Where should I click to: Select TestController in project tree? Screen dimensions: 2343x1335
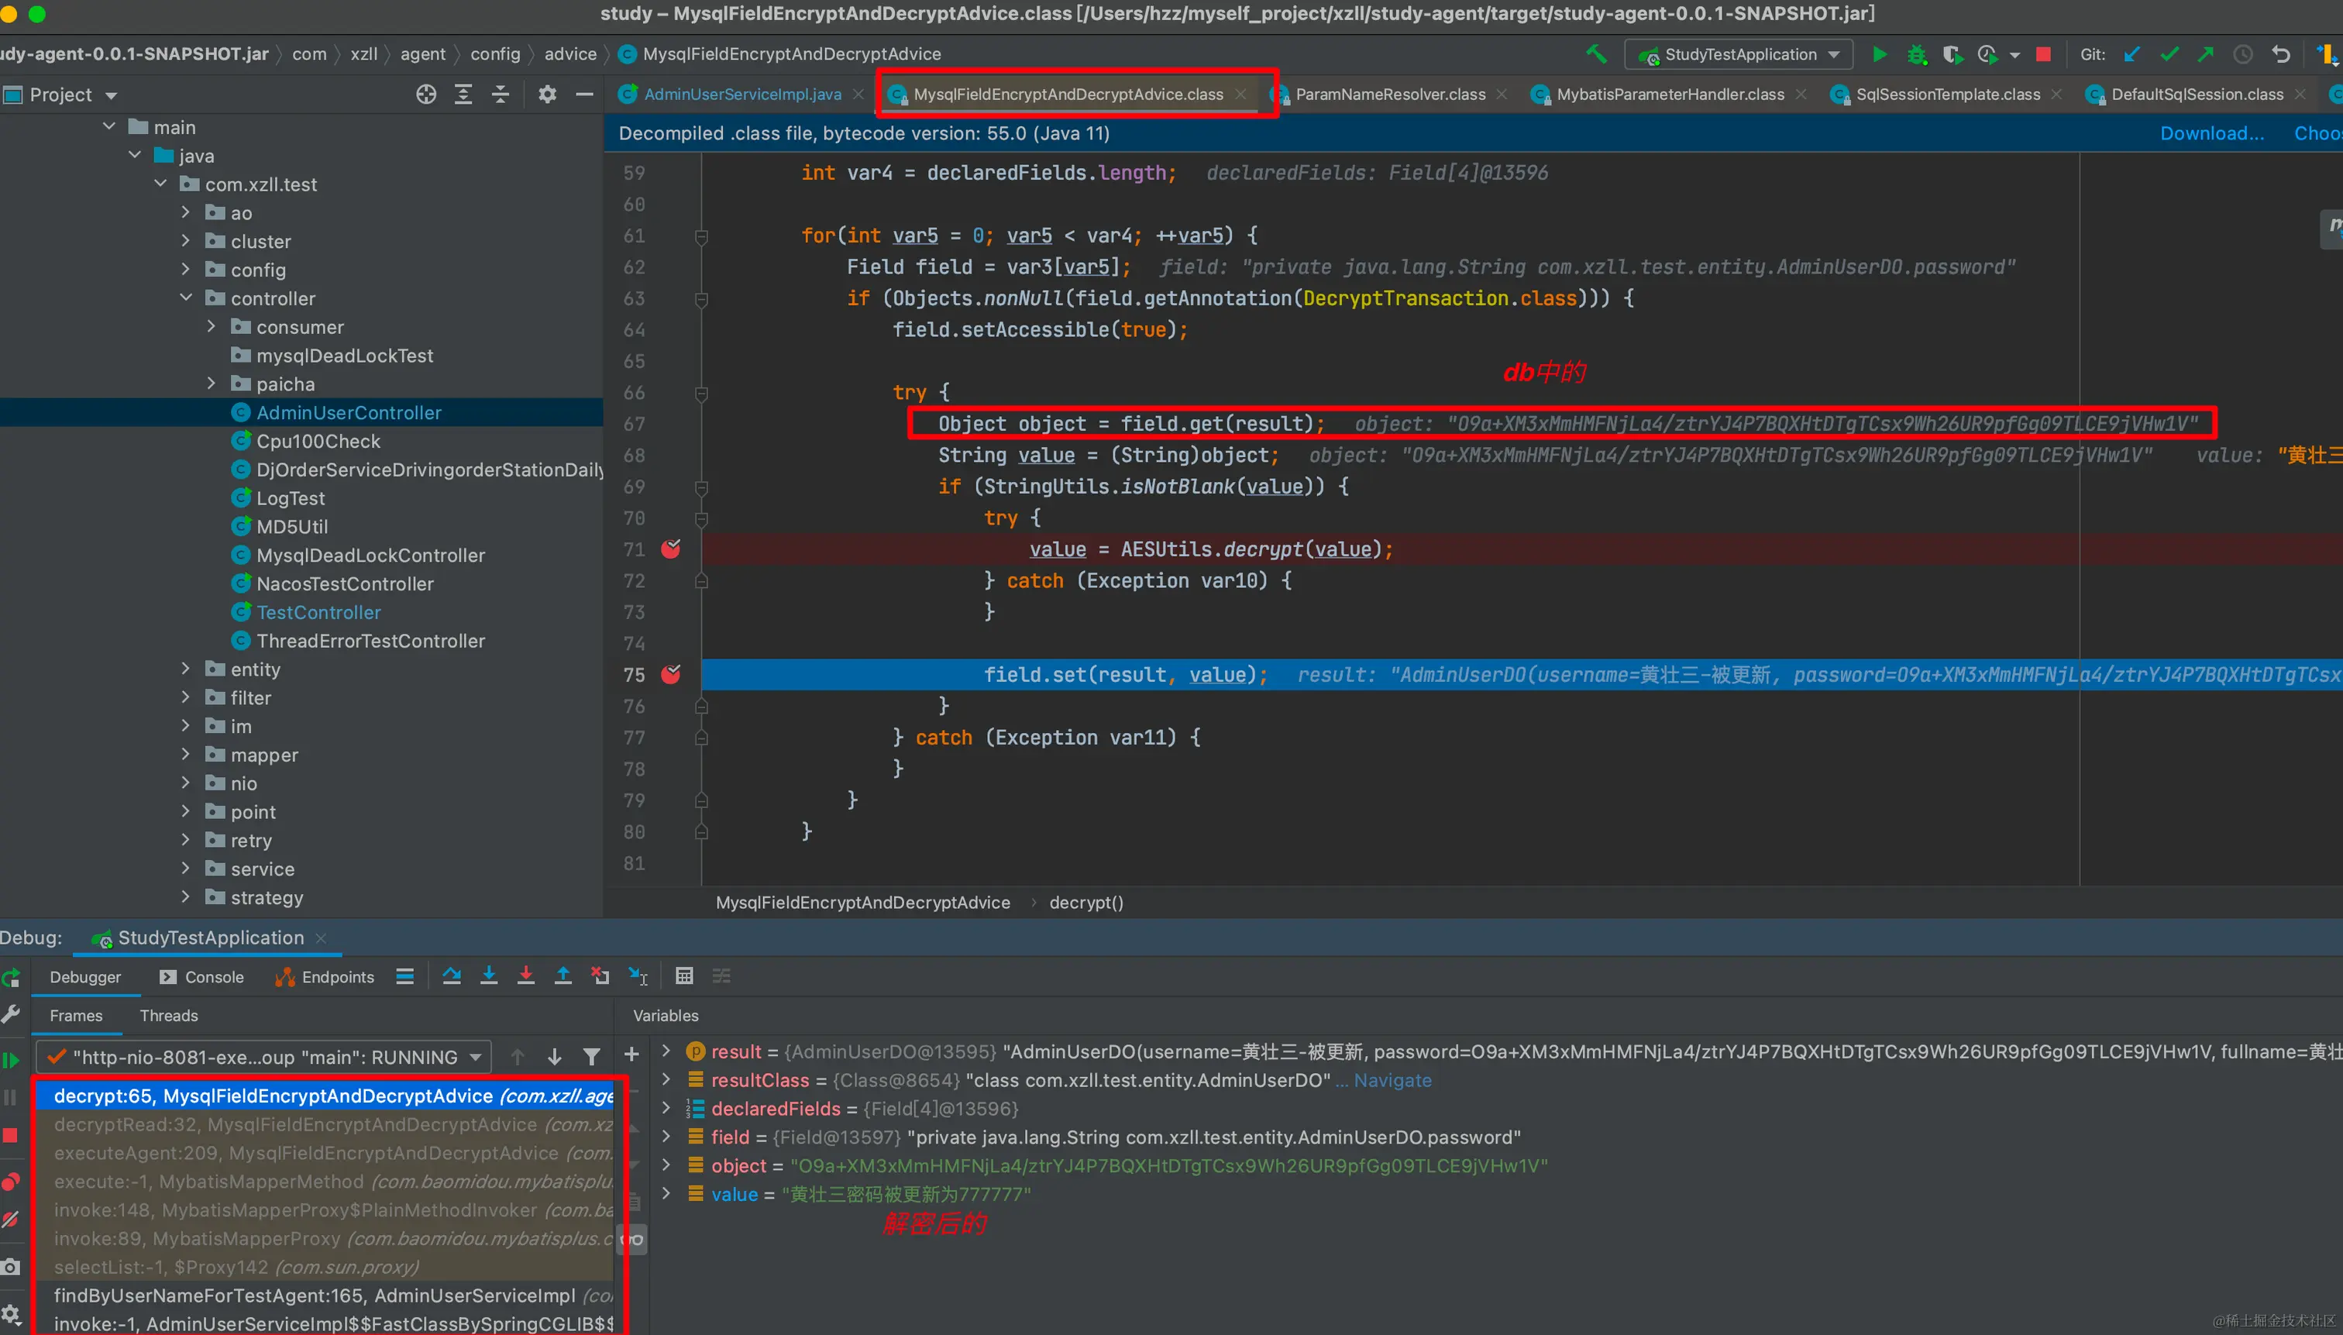point(318,611)
